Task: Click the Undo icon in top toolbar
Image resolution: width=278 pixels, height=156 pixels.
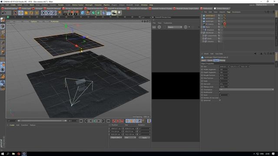Action: pos(4,13)
